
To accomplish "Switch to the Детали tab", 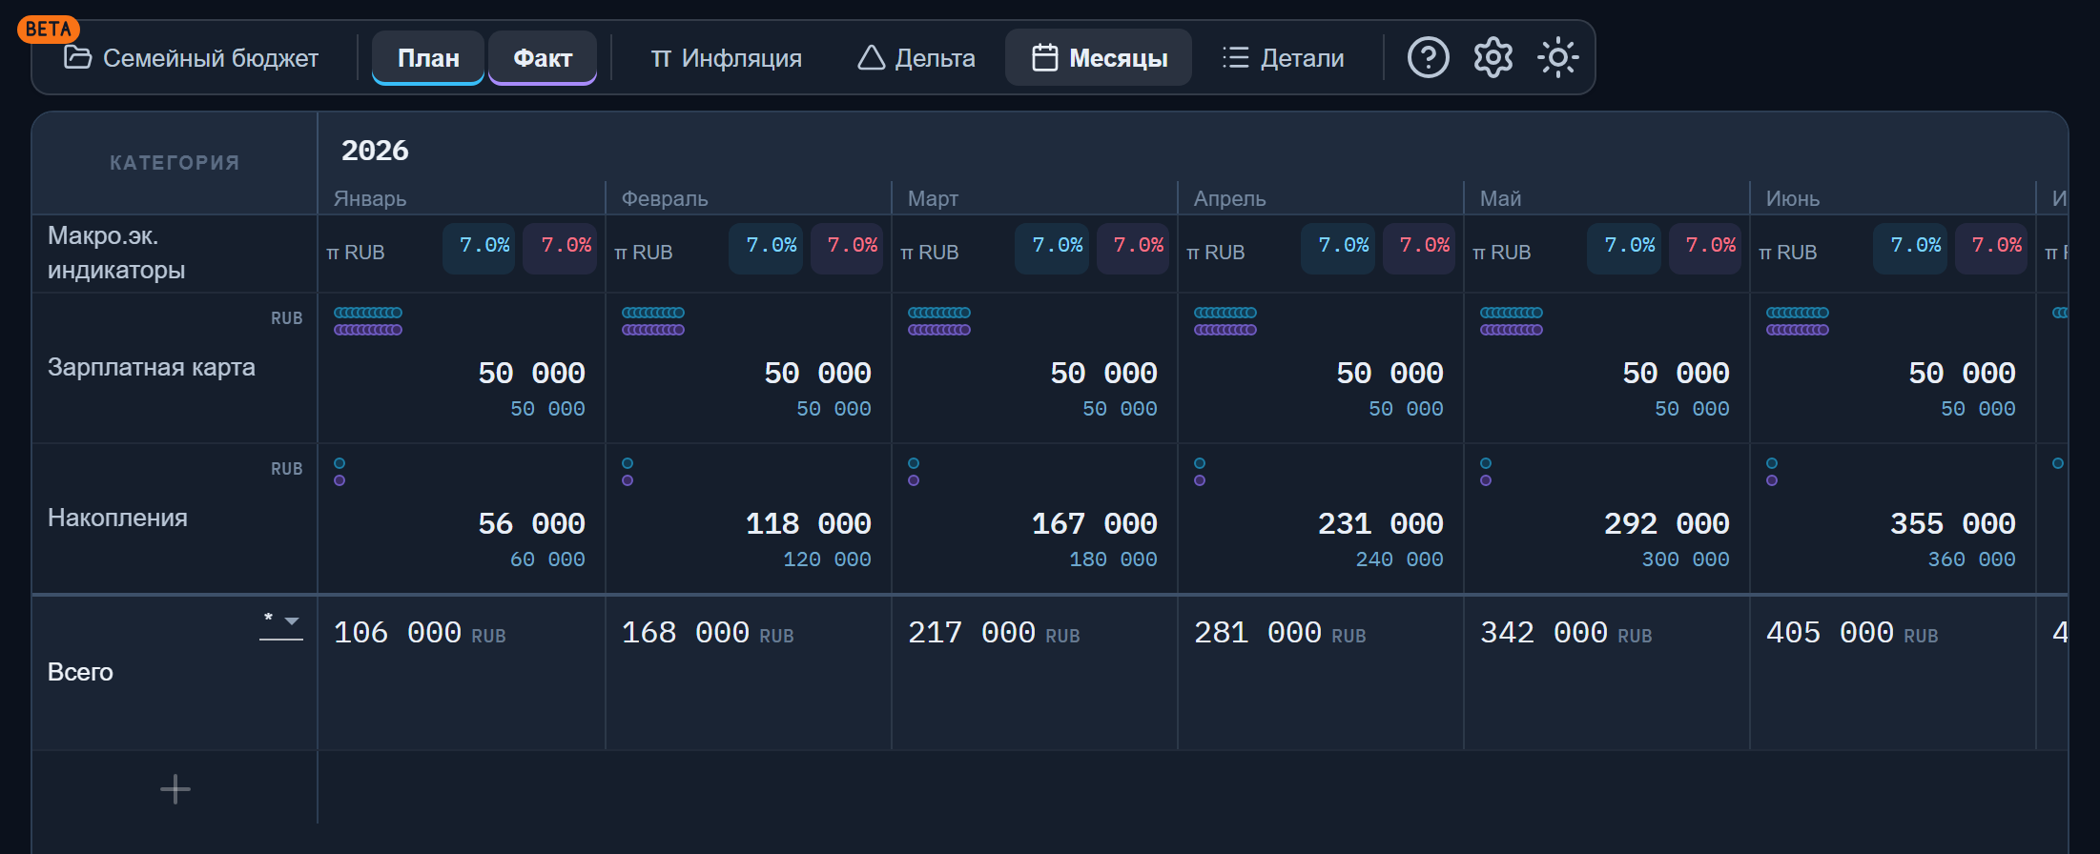I will [1284, 58].
